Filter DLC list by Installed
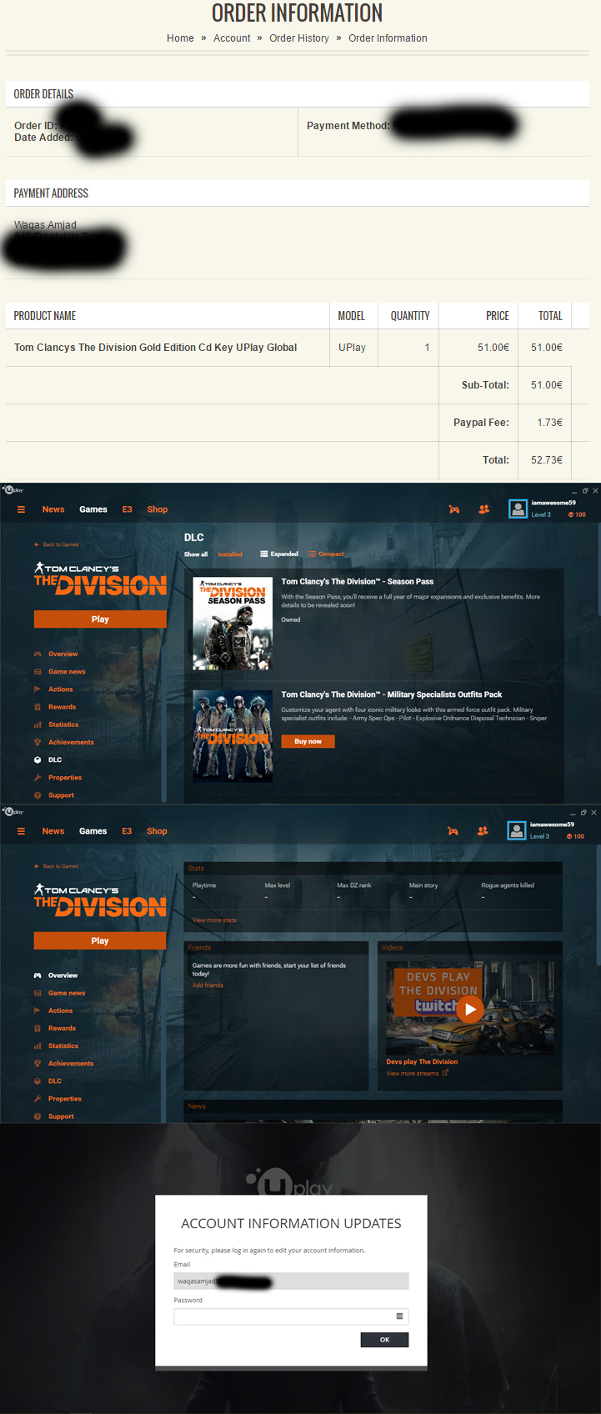601x1414 pixels. 230,554
